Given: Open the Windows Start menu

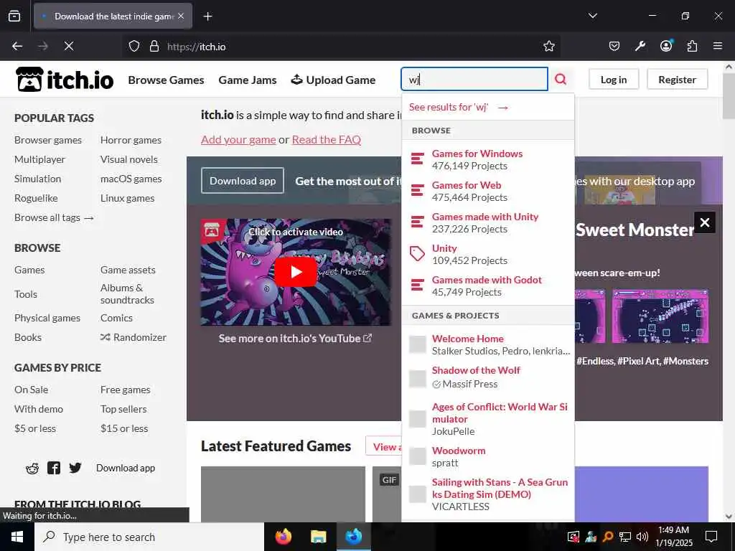Looking at the screenshot, I should coord(17,537).
